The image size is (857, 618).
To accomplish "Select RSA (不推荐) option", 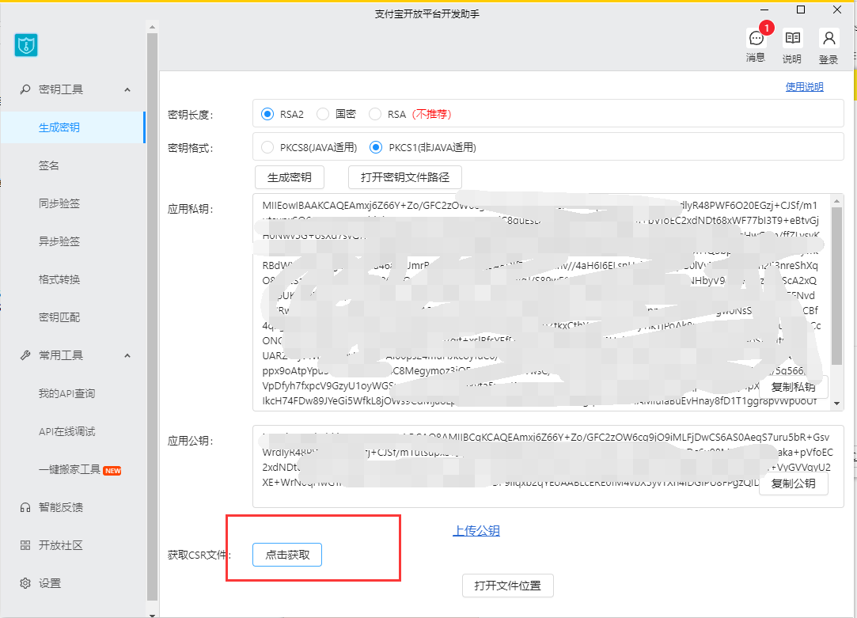I will 375,114.
